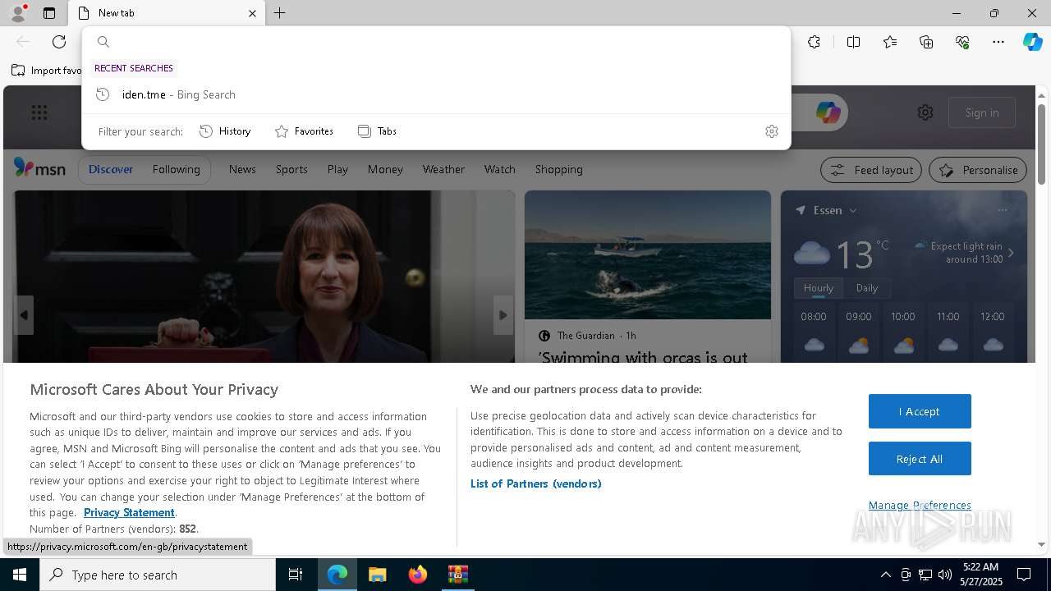The width and height of the screenshot is (1051, 591).
Task: Open the Money section
Action: coord(385,169)
